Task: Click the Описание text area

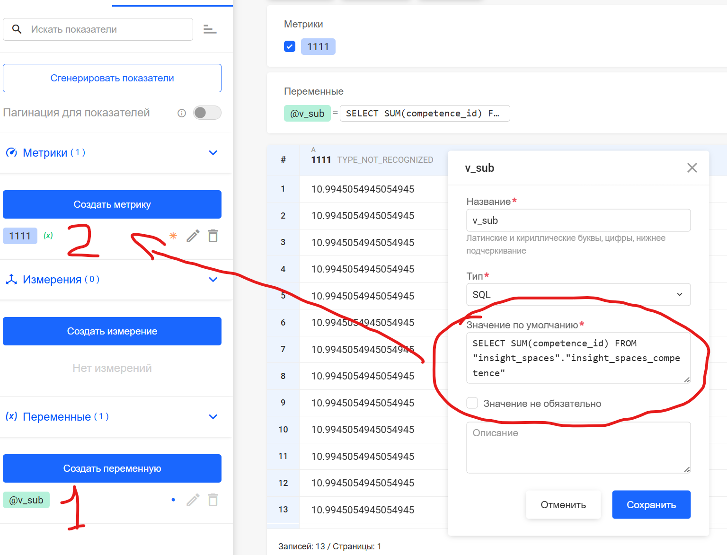Action: (x=578, y=448)
